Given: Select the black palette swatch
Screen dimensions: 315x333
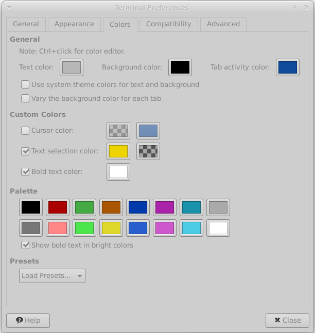Looking at the screenshot, I should (31, 207).
